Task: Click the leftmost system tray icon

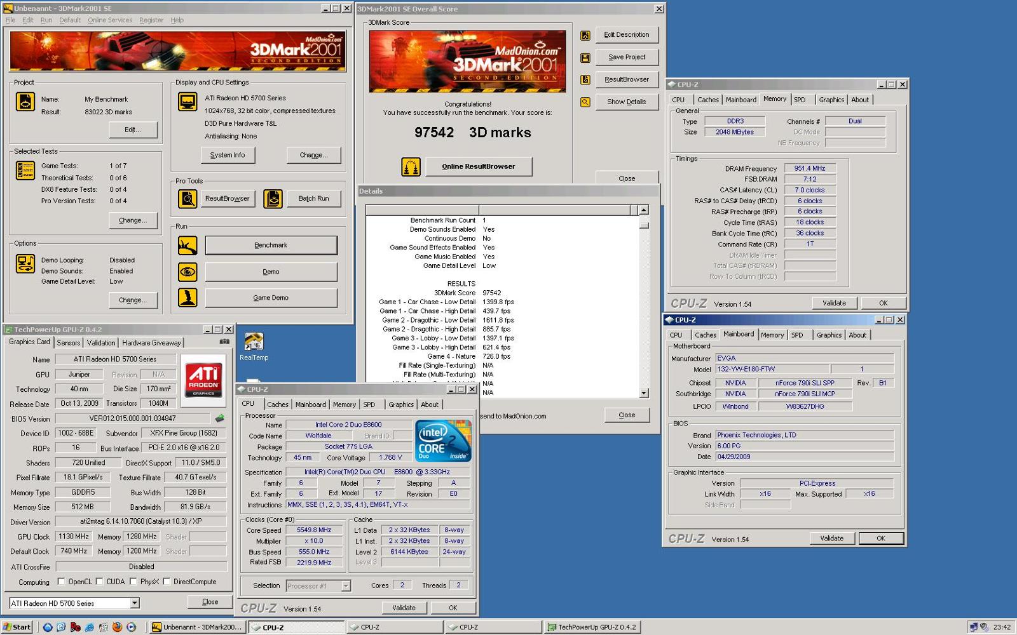Action: [973, 627]
